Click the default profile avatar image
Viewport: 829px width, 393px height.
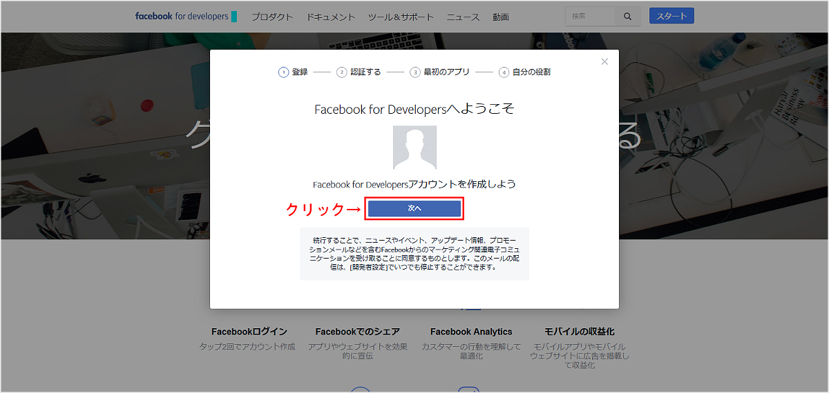(x=414, y=148)
